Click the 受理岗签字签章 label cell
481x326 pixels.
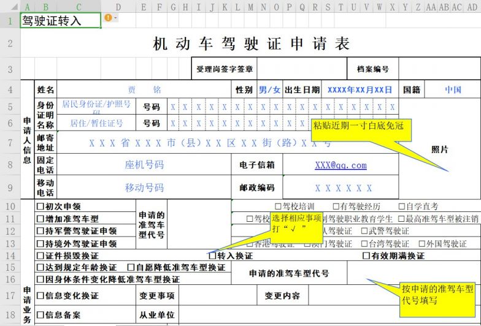point(225,69)
